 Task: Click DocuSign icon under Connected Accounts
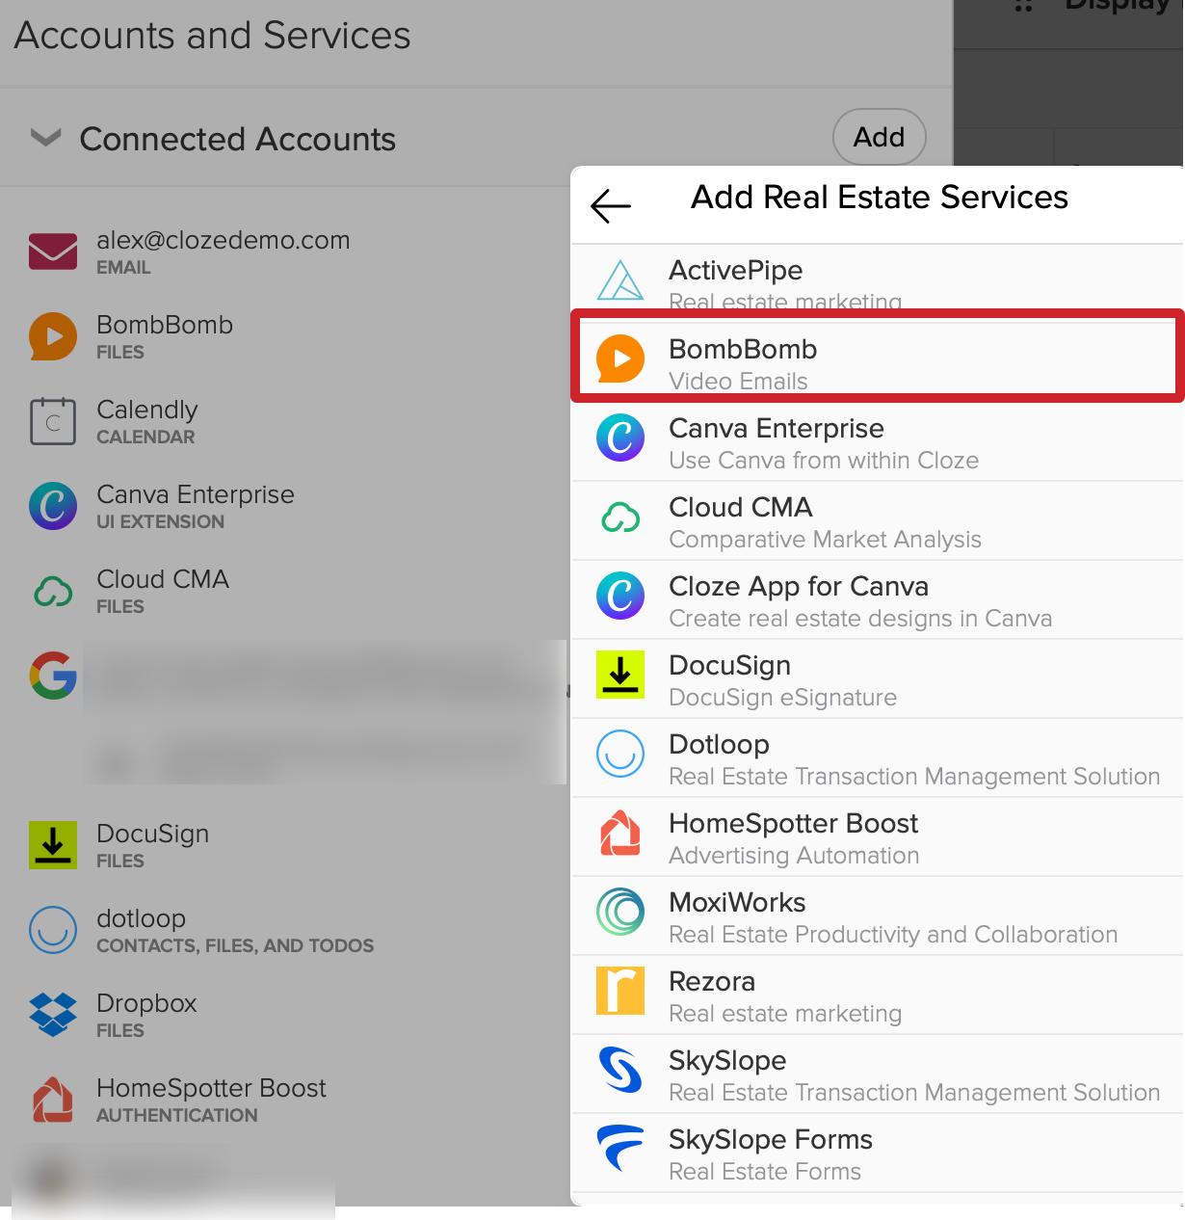(x=53, y=845)
